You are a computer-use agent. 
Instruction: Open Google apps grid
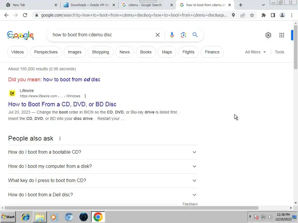282,35
